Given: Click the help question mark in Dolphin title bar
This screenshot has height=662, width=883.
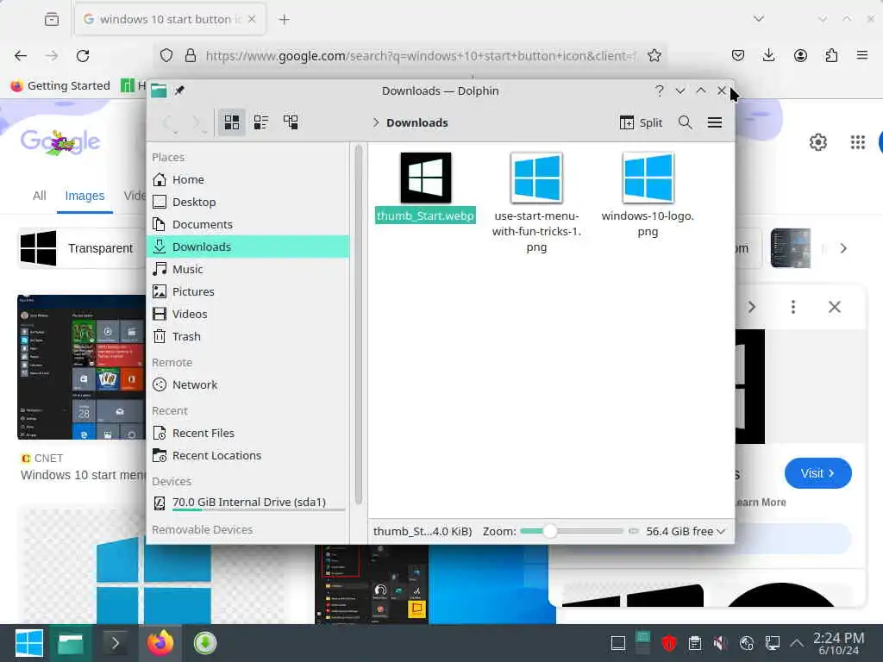Looking at the screenshot, I should point(660,91).
